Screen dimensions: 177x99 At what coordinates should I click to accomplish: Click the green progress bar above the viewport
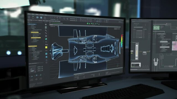click(57, 23)
